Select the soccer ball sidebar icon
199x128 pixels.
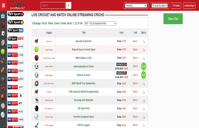[x=3, y=34]
